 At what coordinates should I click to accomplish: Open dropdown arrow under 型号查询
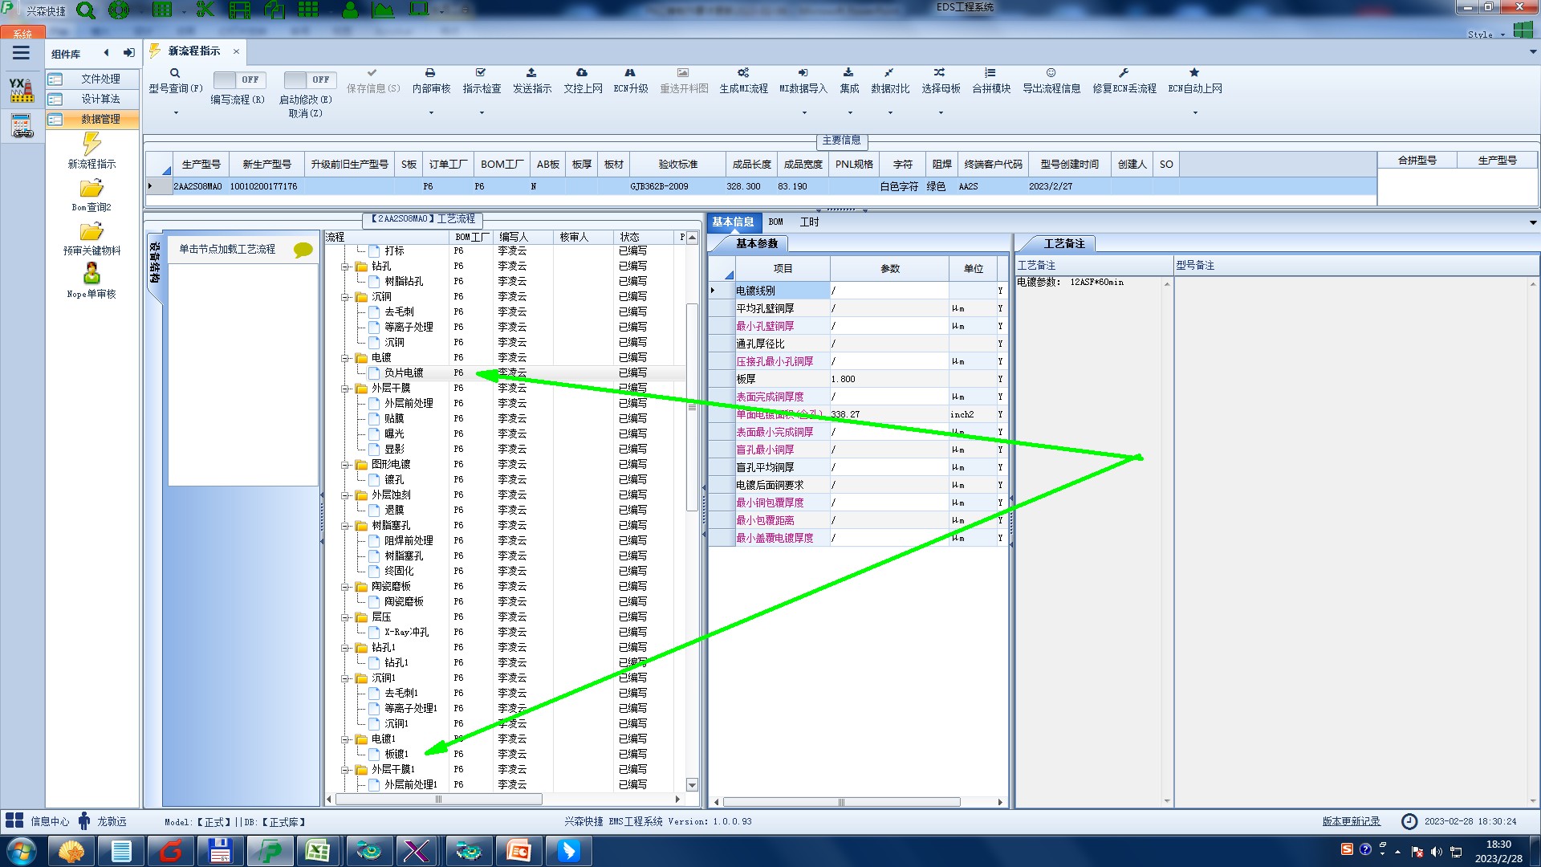pyautogui.click(x=176, y=113)
